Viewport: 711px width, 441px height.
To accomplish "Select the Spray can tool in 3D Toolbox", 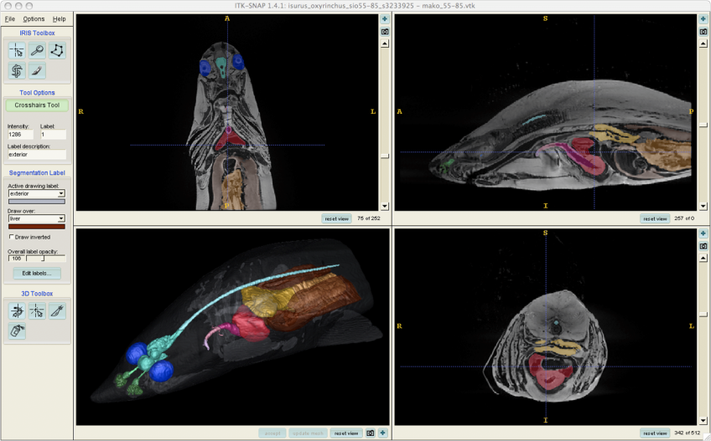I will pos(17,331).
